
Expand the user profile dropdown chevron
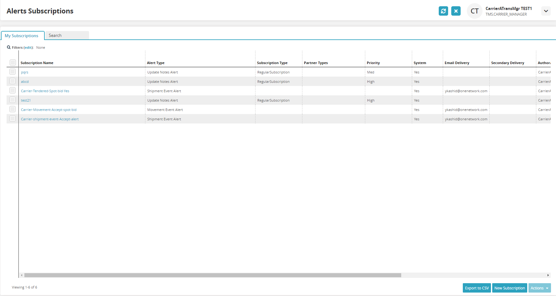point(546,11)
